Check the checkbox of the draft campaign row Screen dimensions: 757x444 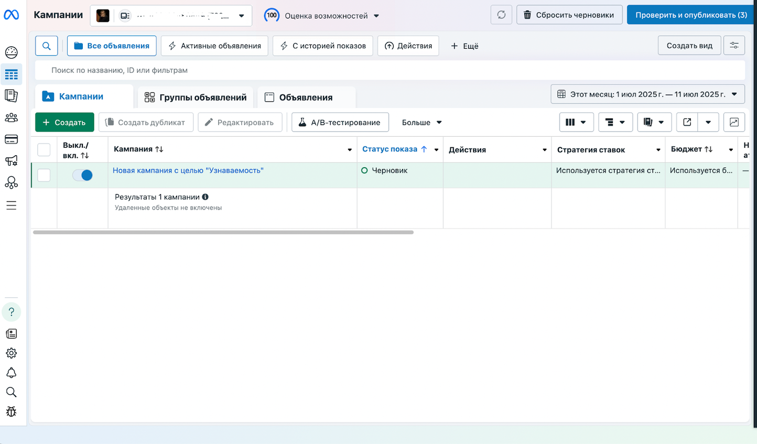[44, 175]
